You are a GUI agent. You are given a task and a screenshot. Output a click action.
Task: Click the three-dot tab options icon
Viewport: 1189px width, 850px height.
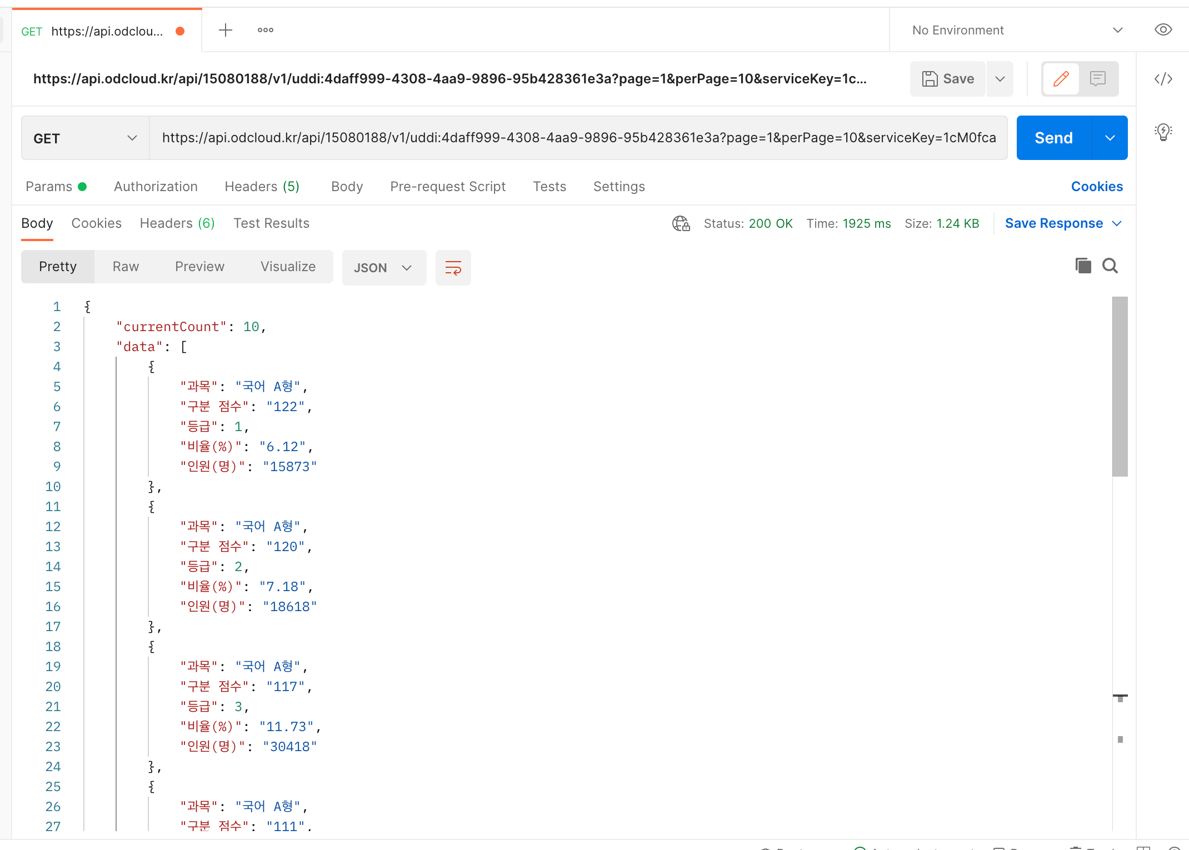[265, 30]
